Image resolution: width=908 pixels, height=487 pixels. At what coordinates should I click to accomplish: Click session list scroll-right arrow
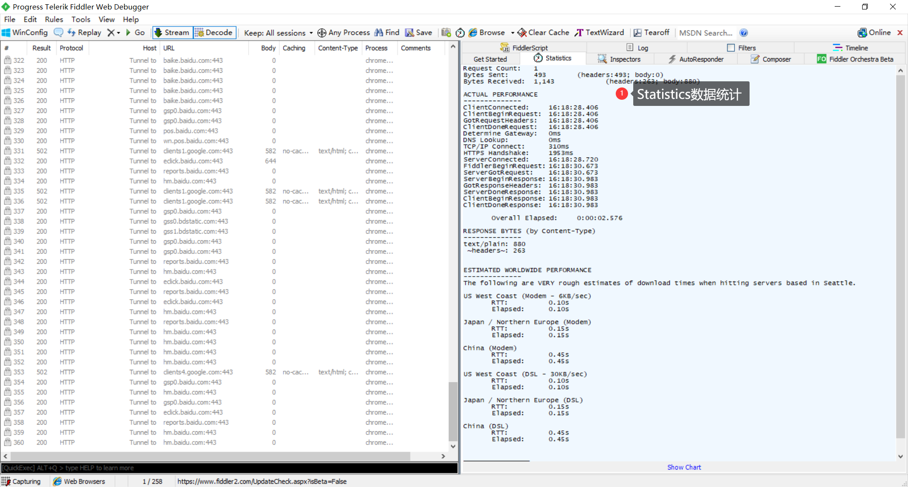[x=443, y=456]
